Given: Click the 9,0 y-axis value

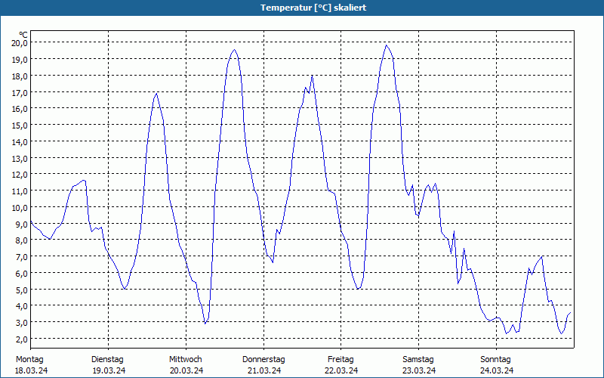Looking at the screenshot, I should (21, 224).
